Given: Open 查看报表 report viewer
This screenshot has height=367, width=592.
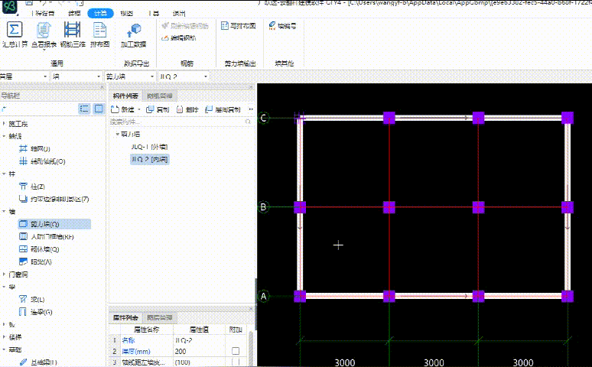Looking at the screenshot, I should [x=44, y=34].
